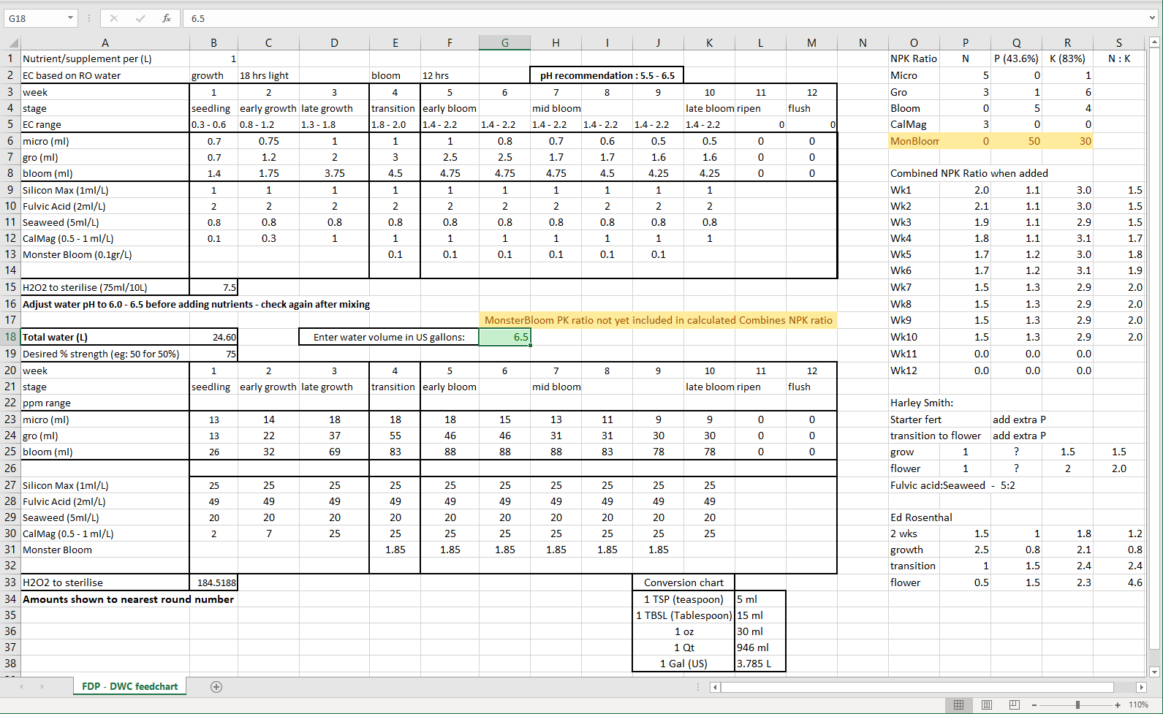Click horizontal scrollbar left arrow
The image size is (1163, 714).
tap(715, 687)
